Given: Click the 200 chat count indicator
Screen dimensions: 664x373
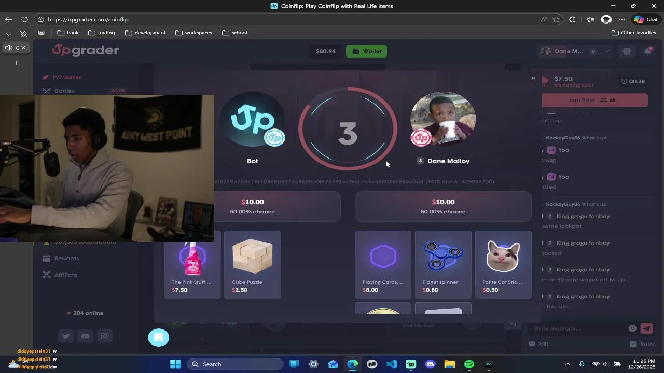Looking at the screenshot, I should pyautogui.click(x=539, y=344).
